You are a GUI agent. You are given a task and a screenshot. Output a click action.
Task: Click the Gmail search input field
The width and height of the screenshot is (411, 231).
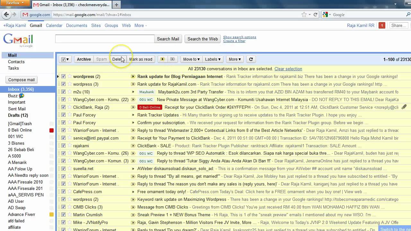(105, 39)
